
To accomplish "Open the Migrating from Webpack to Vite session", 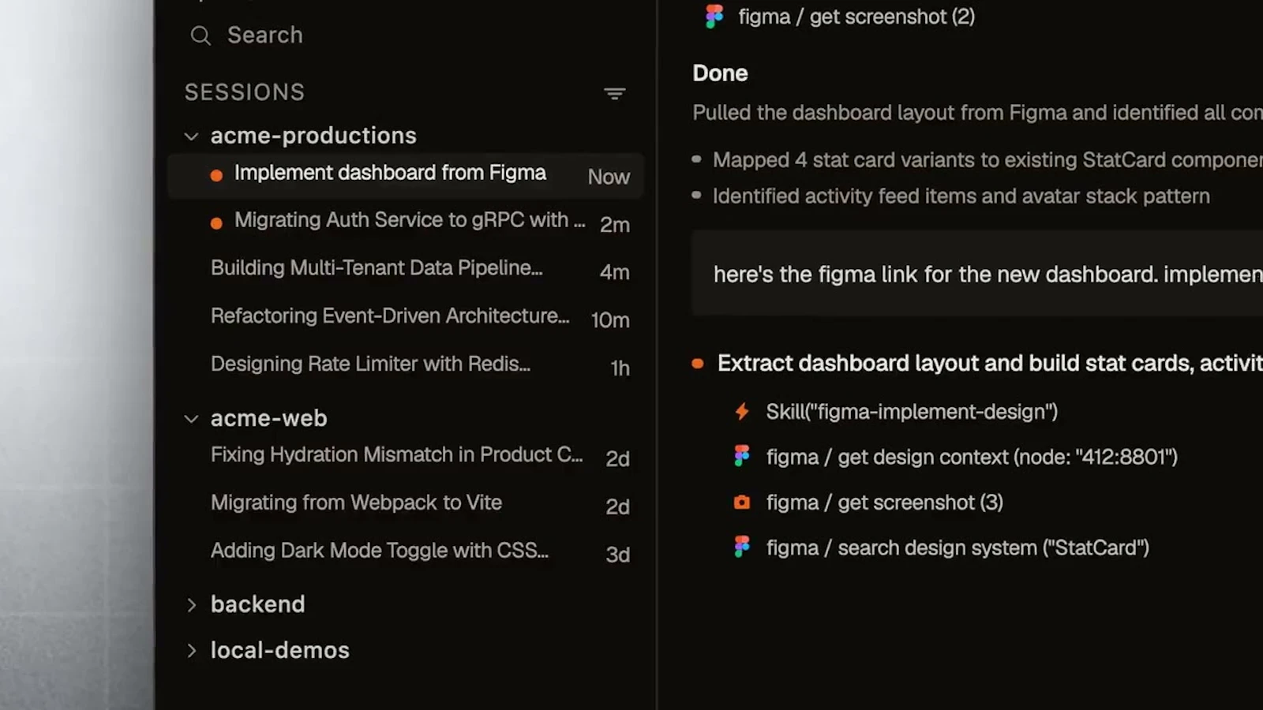I will 356,503.
